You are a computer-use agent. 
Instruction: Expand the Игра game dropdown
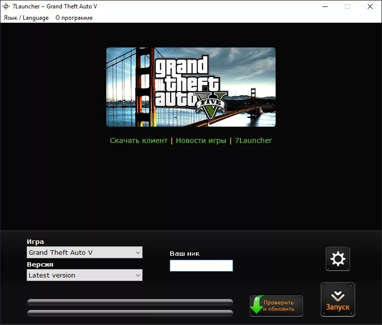point(85,252)
